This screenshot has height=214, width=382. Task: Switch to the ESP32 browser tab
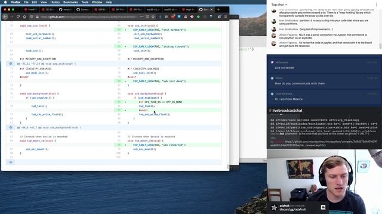(100, 10)
